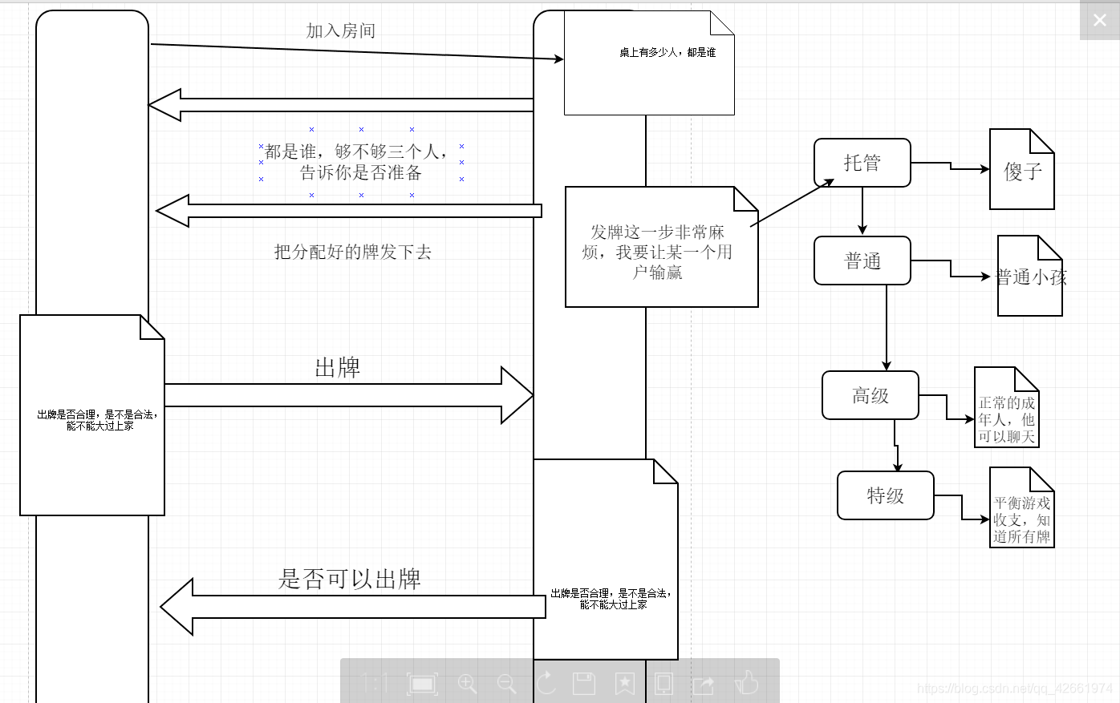Close the image viewer with the X button
1120x703 pixels.
click(1099, 20)
